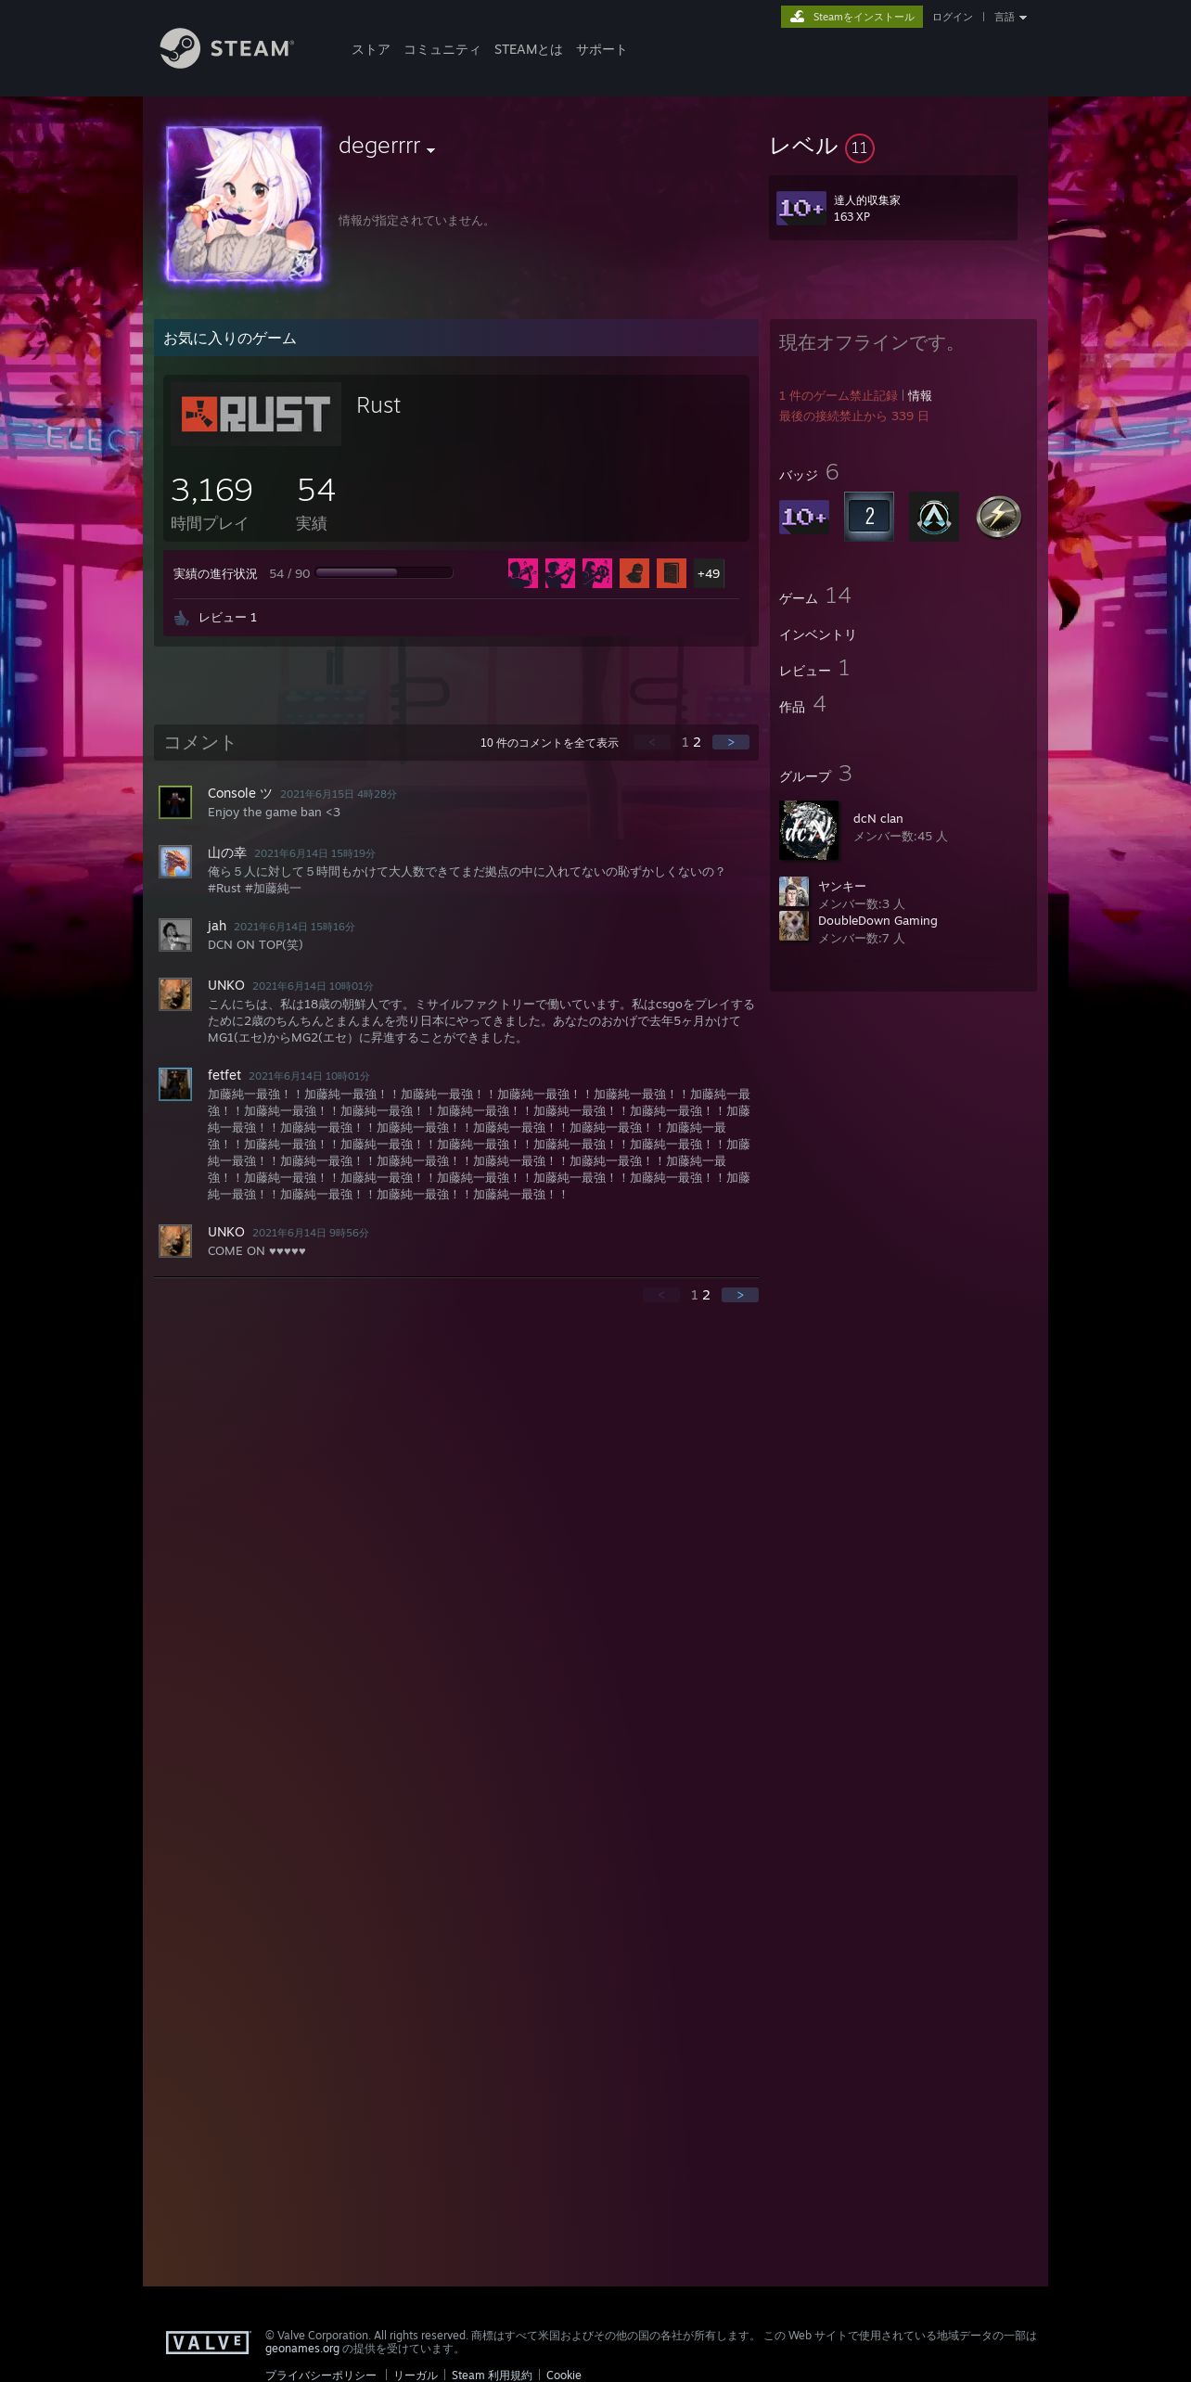1191x2382 pixels.
Task: Click the 54 / 90 achievement progress bar
Action: pyautogui.click(x=384, y=572)
